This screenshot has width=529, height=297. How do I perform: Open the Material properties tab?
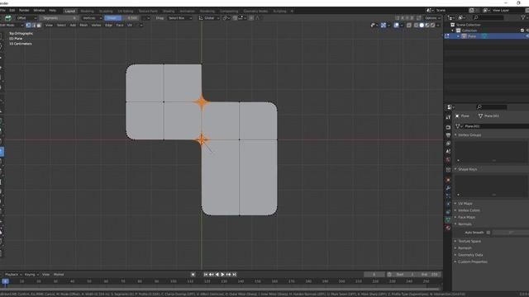[x=448, y=228]
